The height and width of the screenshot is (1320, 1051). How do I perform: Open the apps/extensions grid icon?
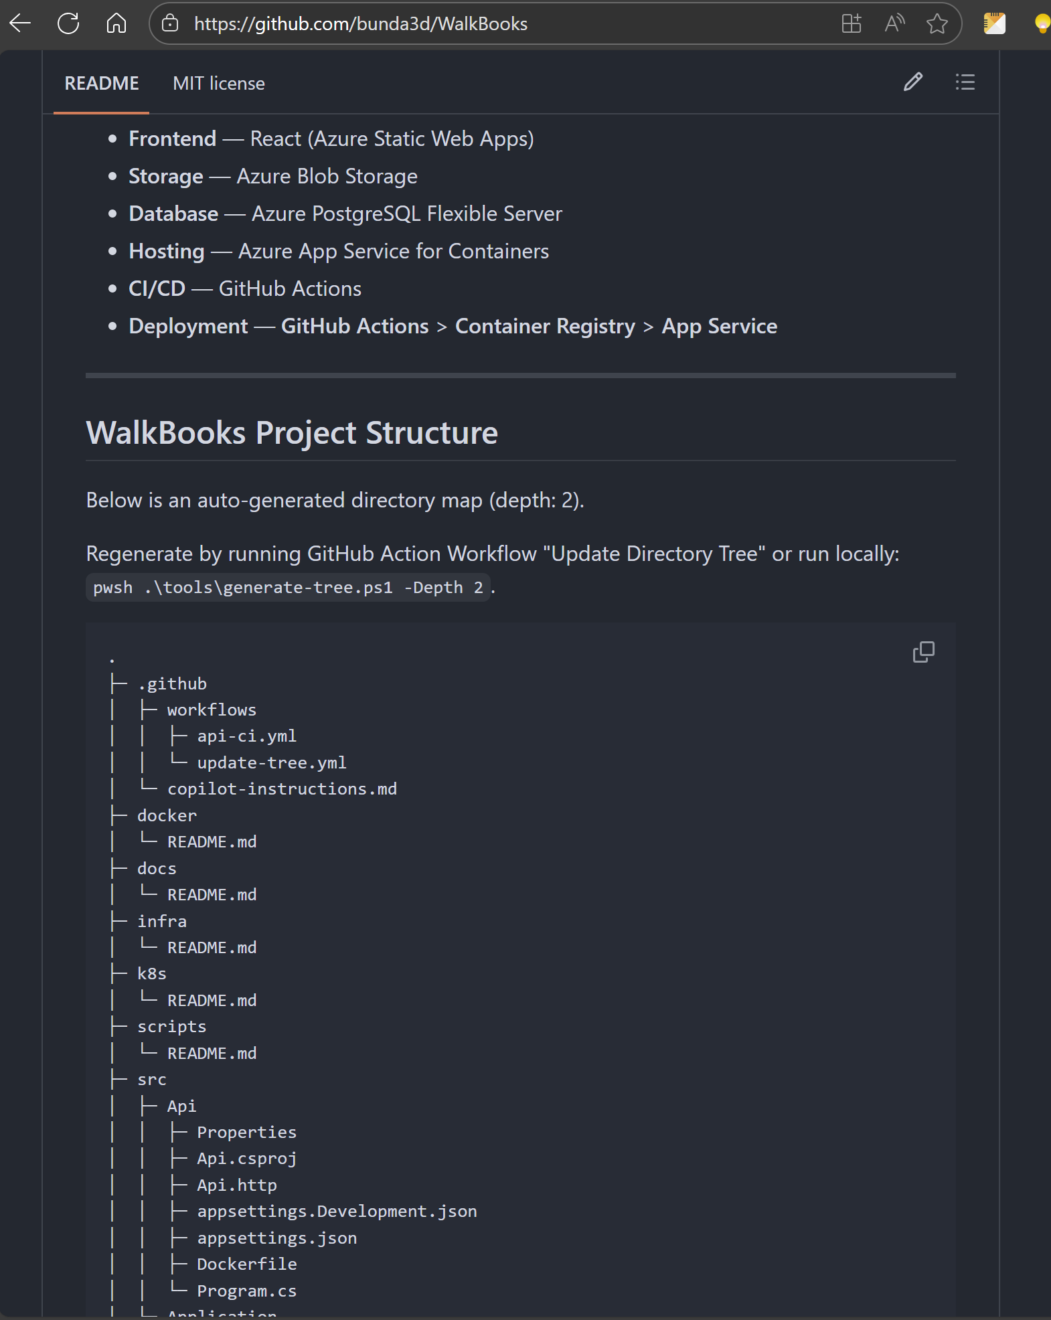click(x=852, y=23)
